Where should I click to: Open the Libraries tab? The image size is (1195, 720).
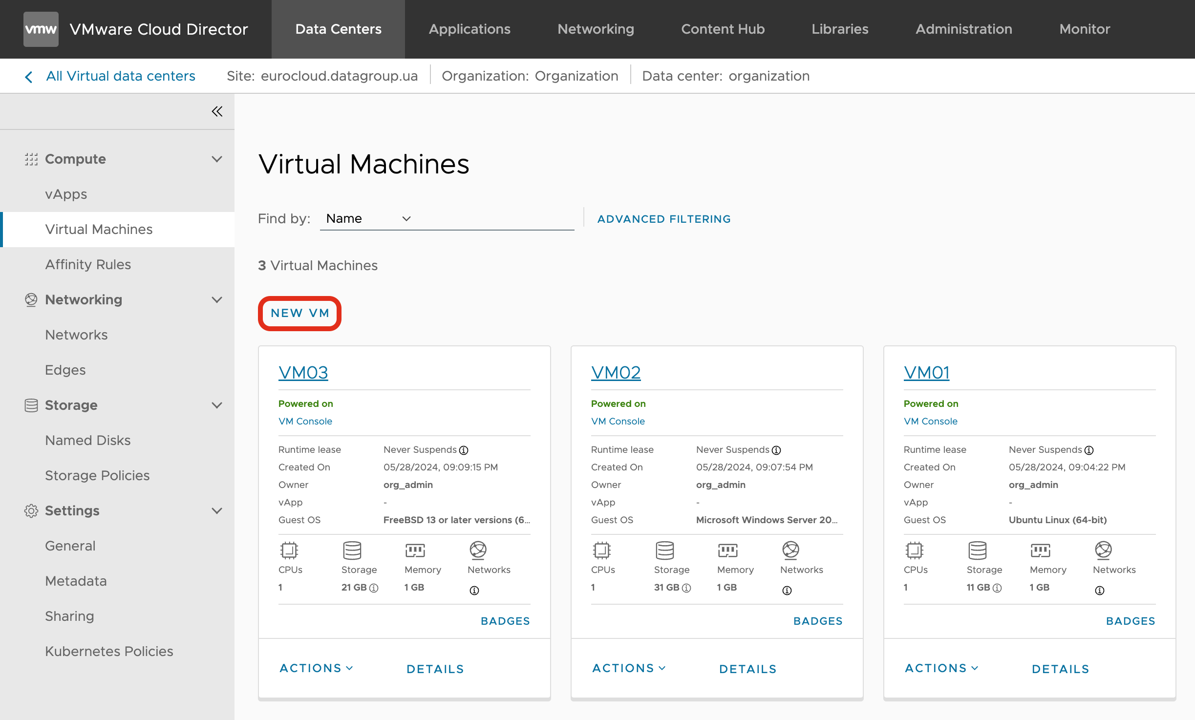coord(840,29)
